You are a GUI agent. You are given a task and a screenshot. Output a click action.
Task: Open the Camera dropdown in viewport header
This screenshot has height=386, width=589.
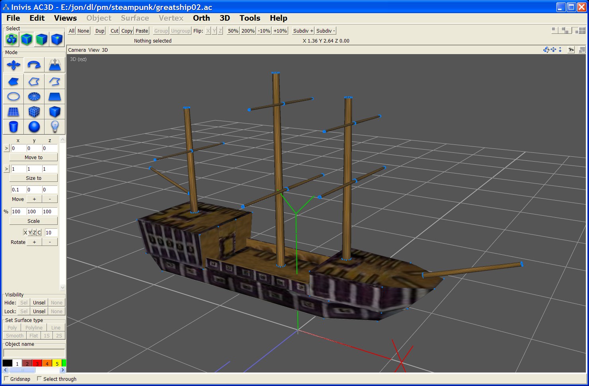click(77, 50)
